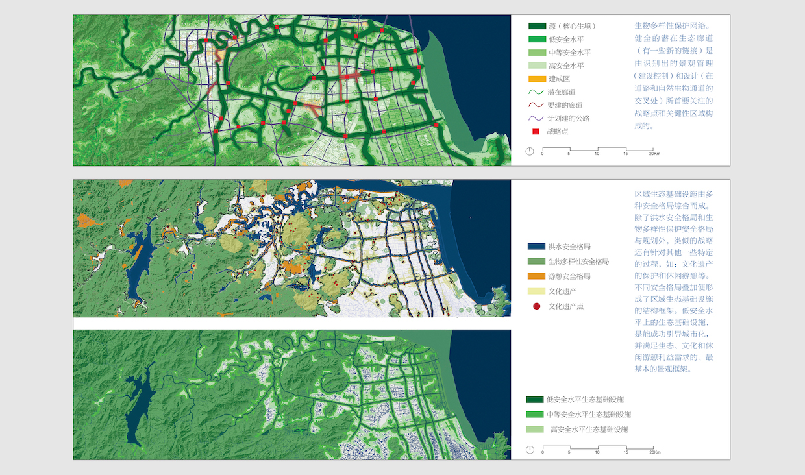Select the 高安全水平生态基础设施 light green swatch

click(534, 430)
